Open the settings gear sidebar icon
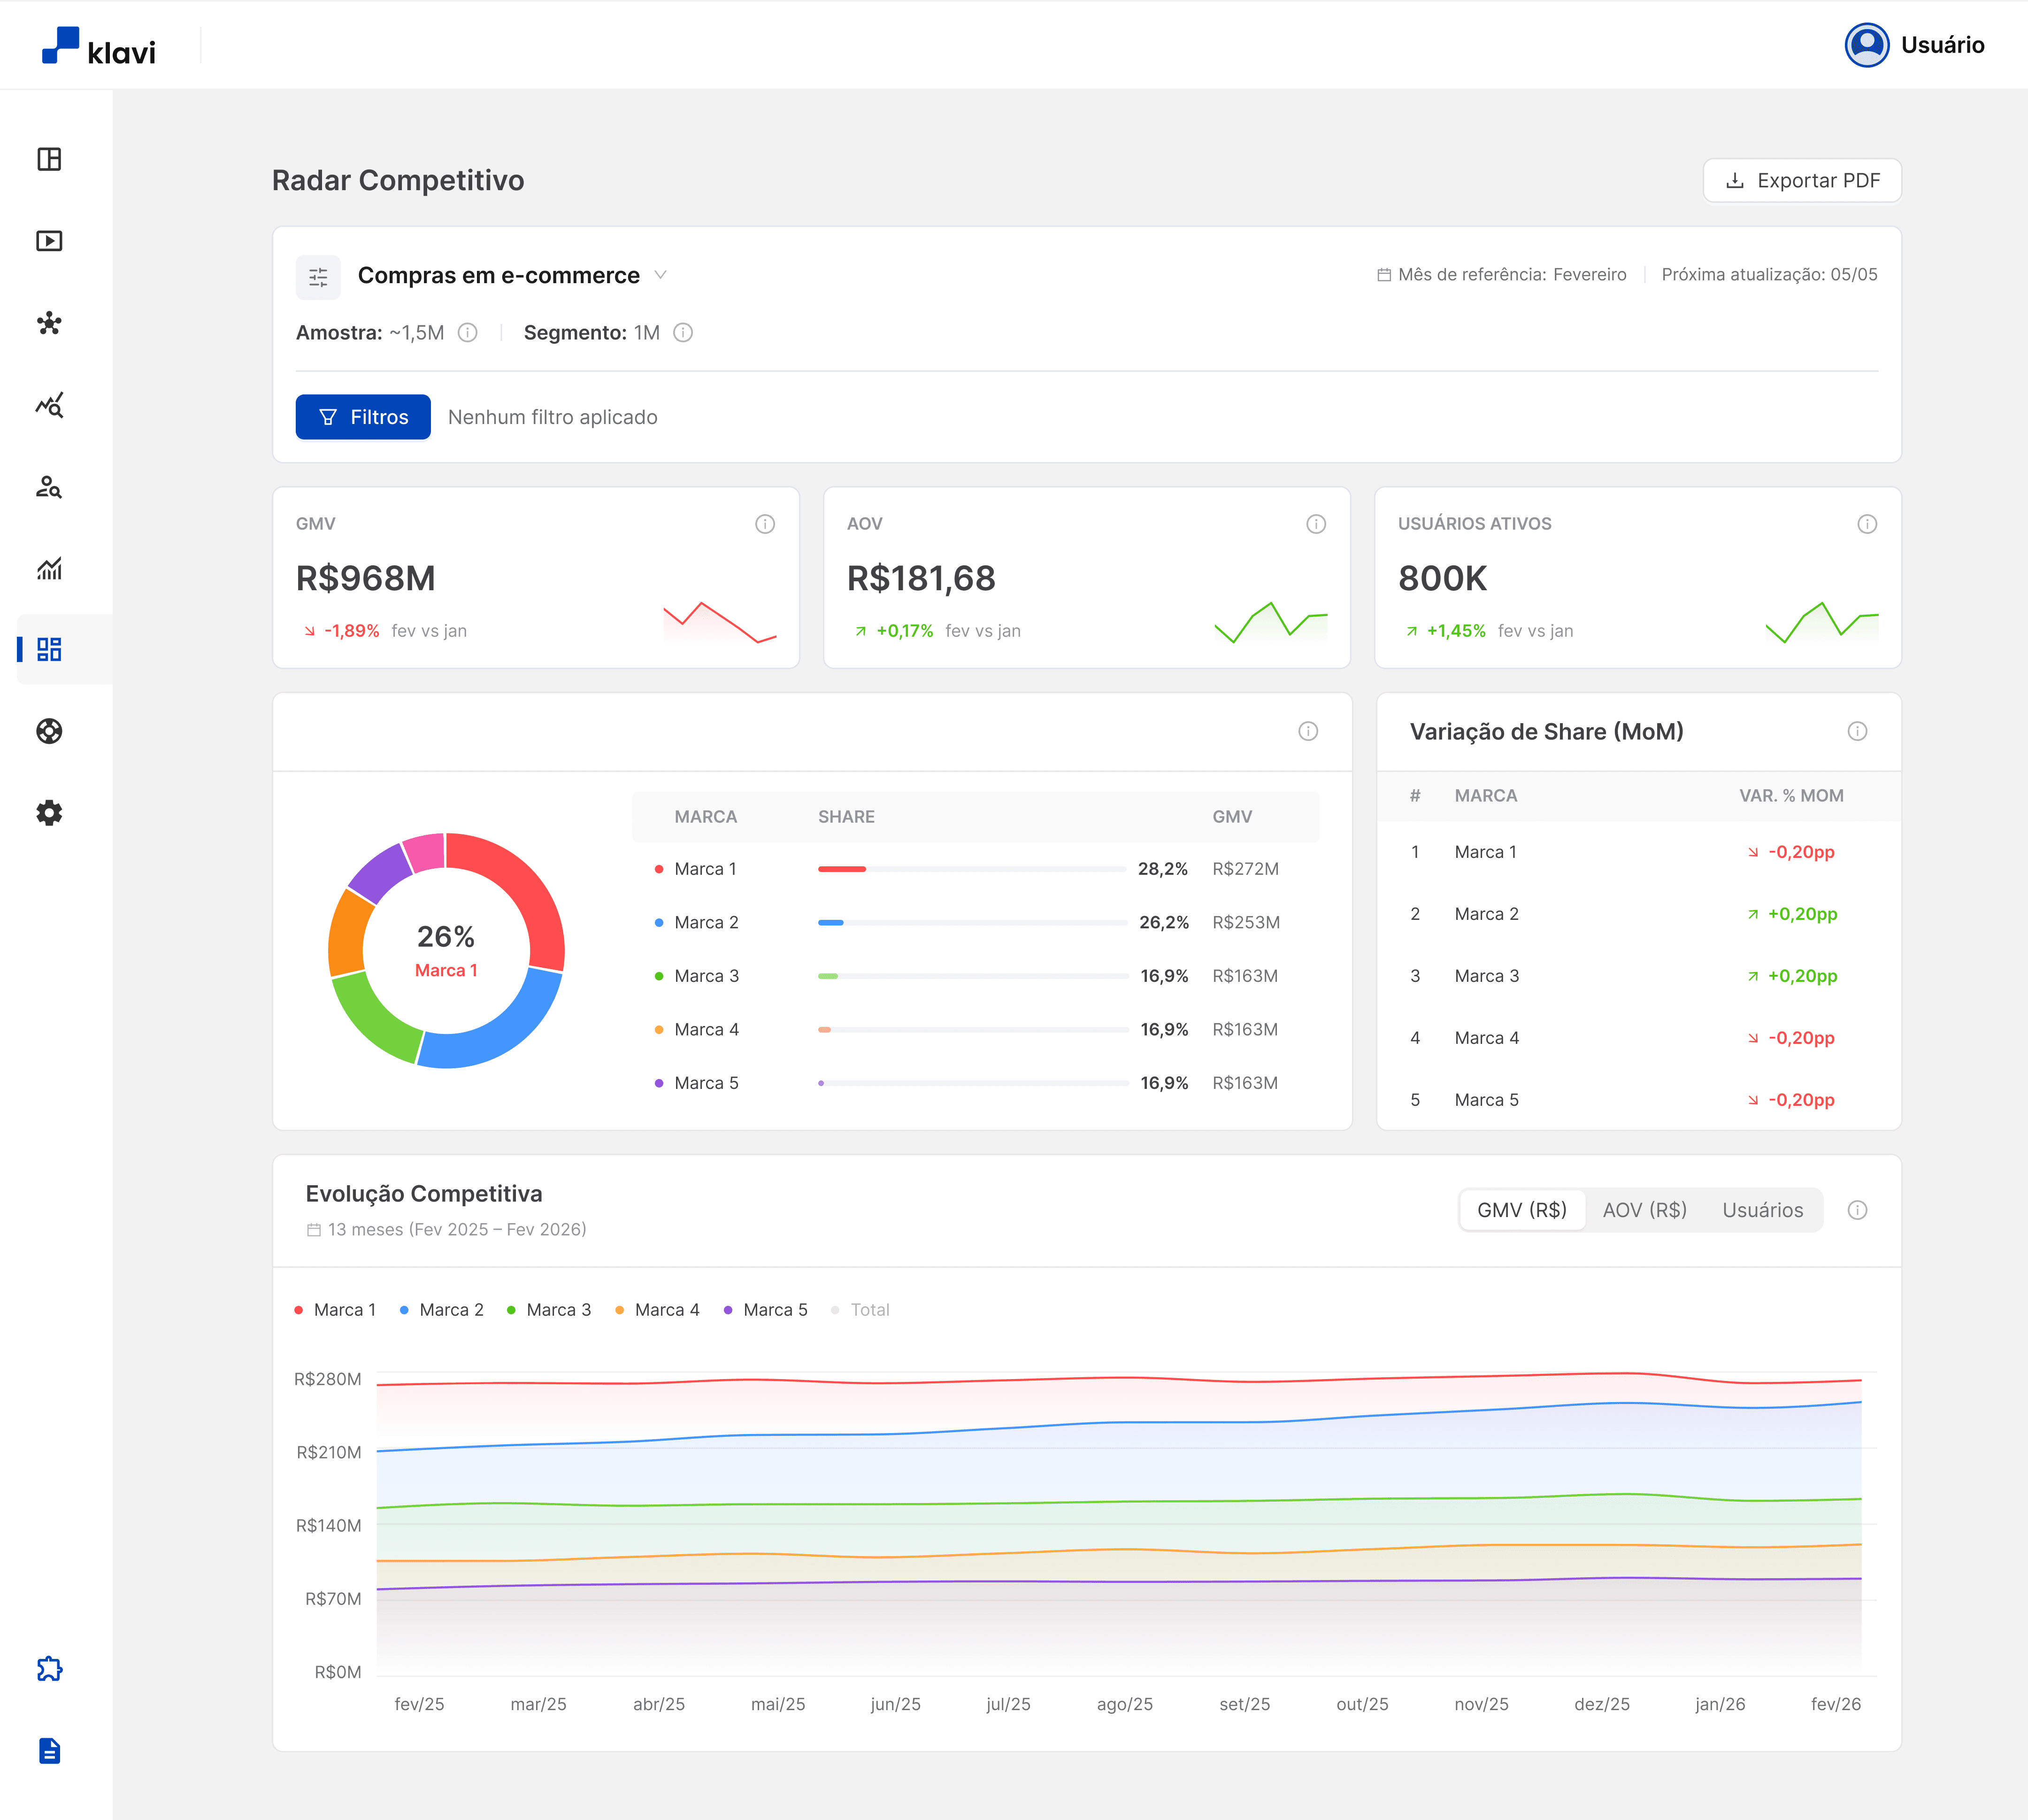Viewport: 2028px width, 1820px height. click(x=49, y=813)
